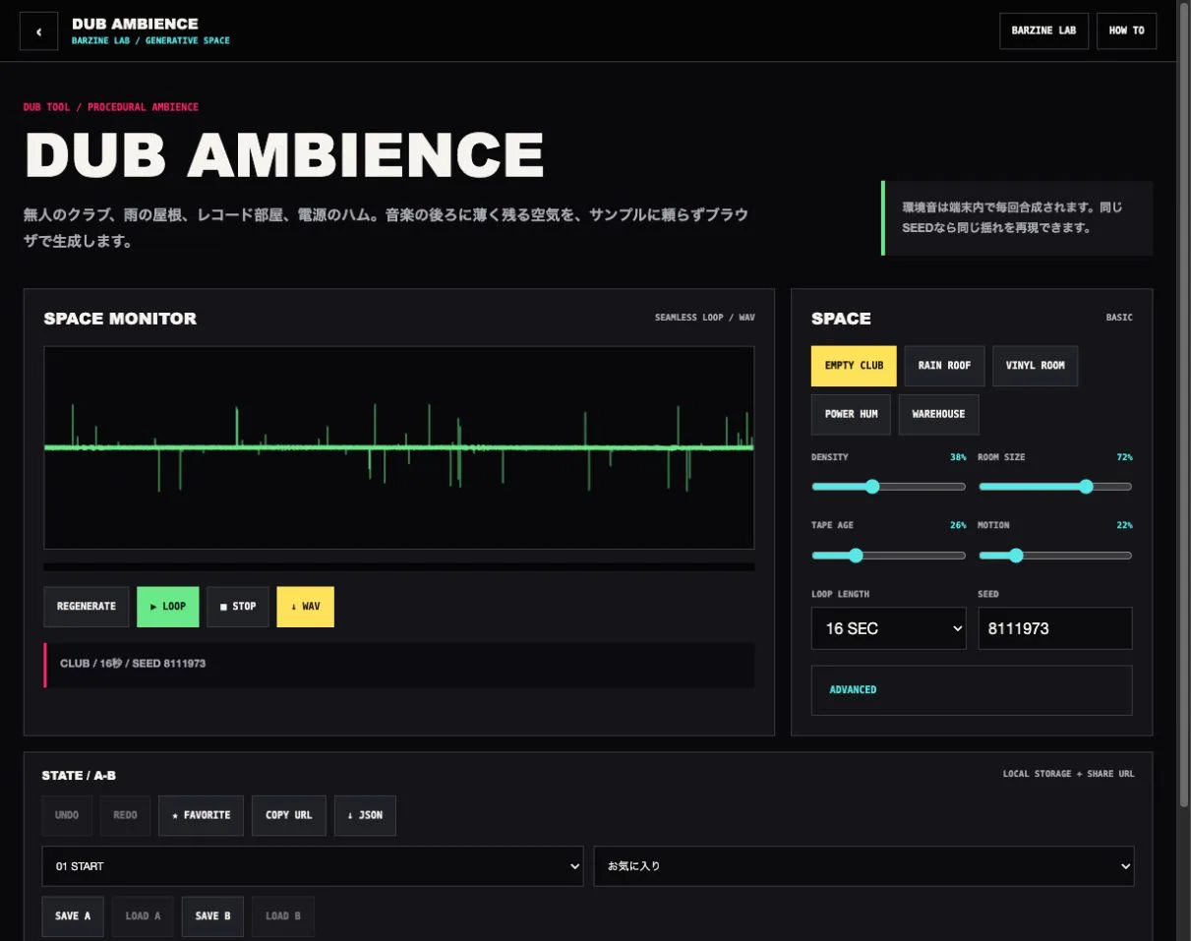Screen dimensions: 1191x941
Task: Click the BARZINE LAB / GENERATIVE SPACE subtitle
Action: pos(150,41)
